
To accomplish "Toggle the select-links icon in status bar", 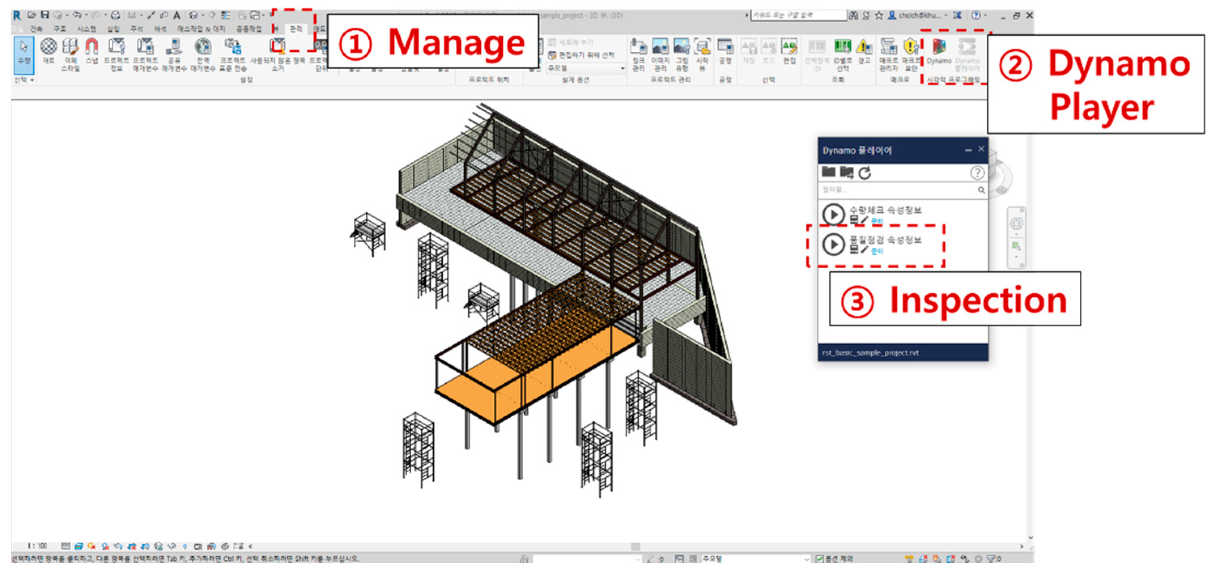I will [x=909, y=559].
